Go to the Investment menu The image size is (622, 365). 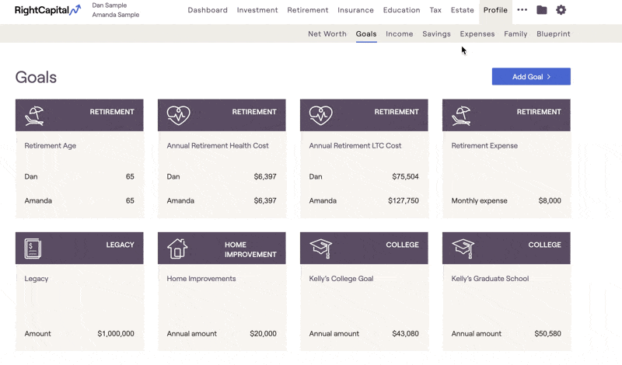(257, 10)
